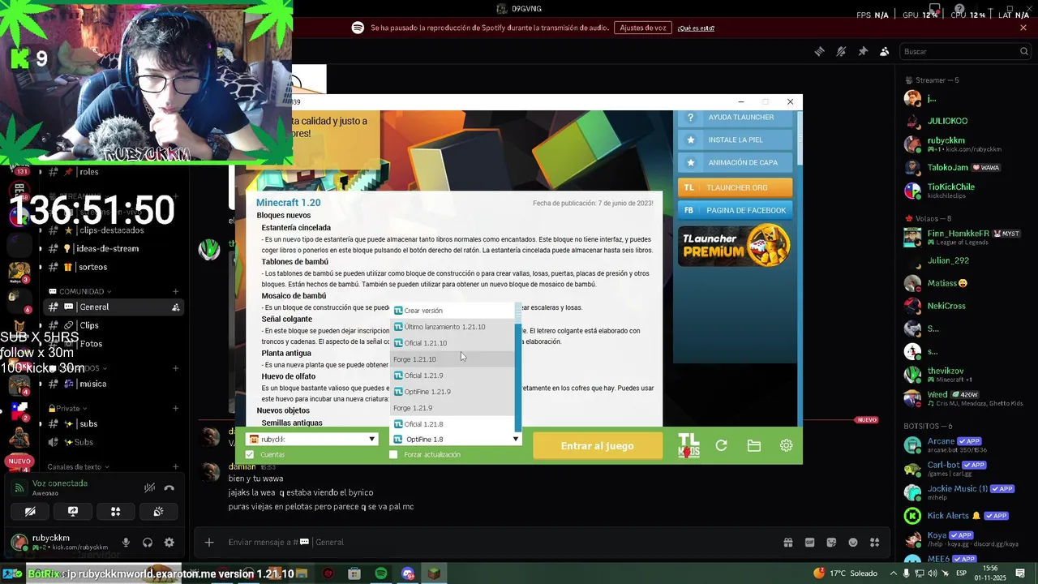Open the soundboard button

tap(158, 512)
